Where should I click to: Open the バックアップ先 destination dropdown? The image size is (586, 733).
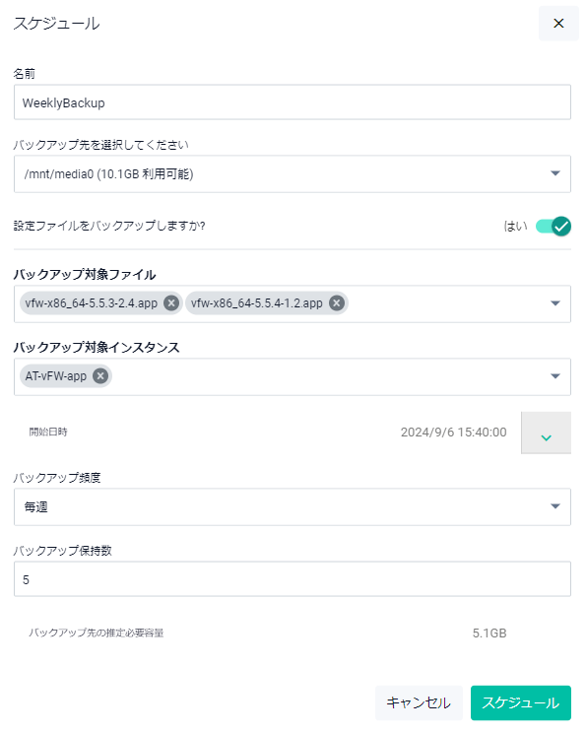coord(293,174)
